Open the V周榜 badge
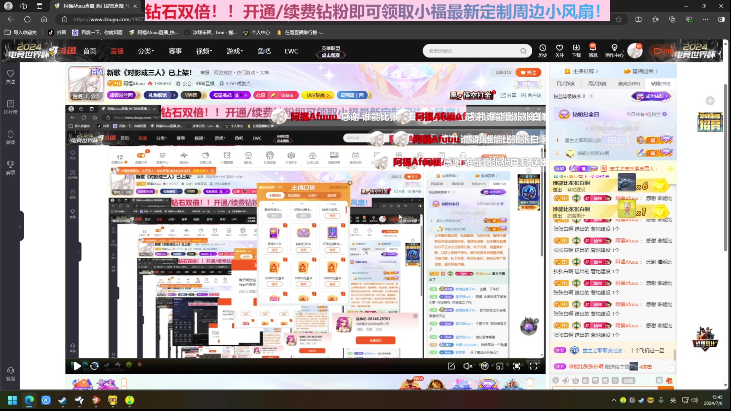This screenshot has height=411, width=731. [193, 95]
